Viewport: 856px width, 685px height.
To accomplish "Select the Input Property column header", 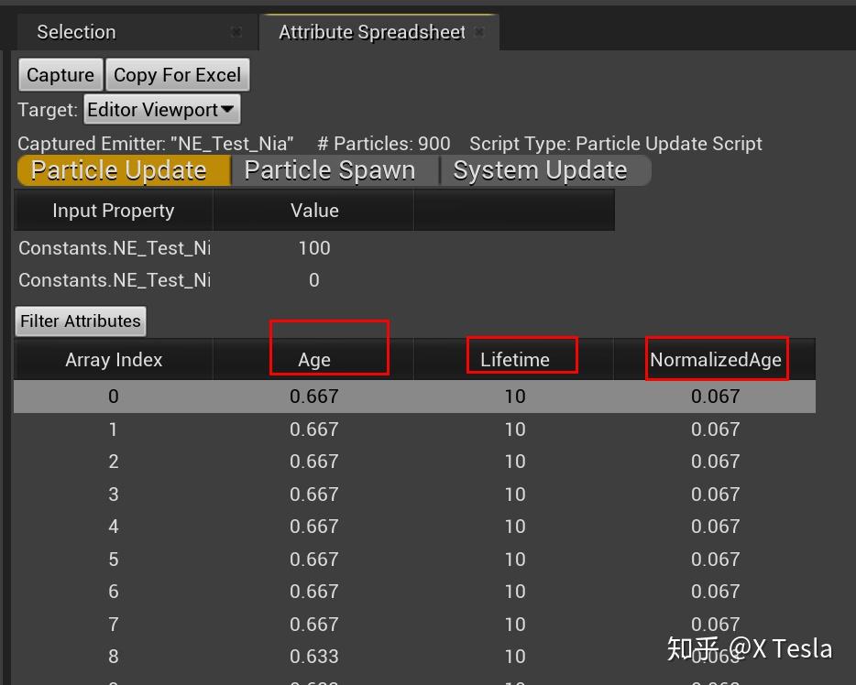I will pyautogui.click(x=113, y=210).
